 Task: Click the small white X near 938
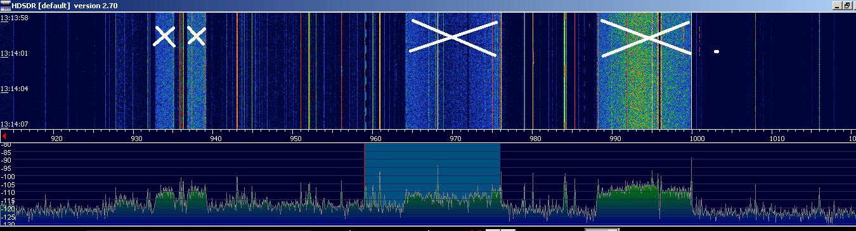pyautogui.click(x=197, y=36)
